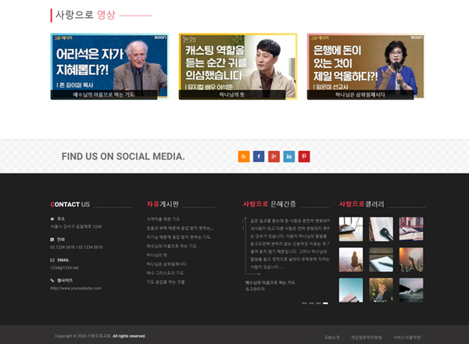Click the email address 1234@1234.net
The height and width of the screenshot is (344, 469).
click(64, 267)
